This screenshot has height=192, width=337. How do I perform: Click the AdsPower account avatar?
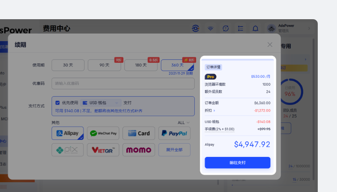click(x=271, y=29)
